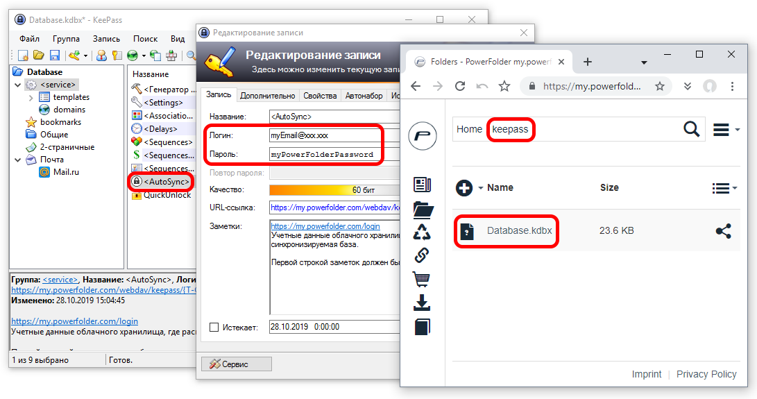Open the webdav URL link in details pane
Viewport: 757px width, 399px height.
coord(104,290)
